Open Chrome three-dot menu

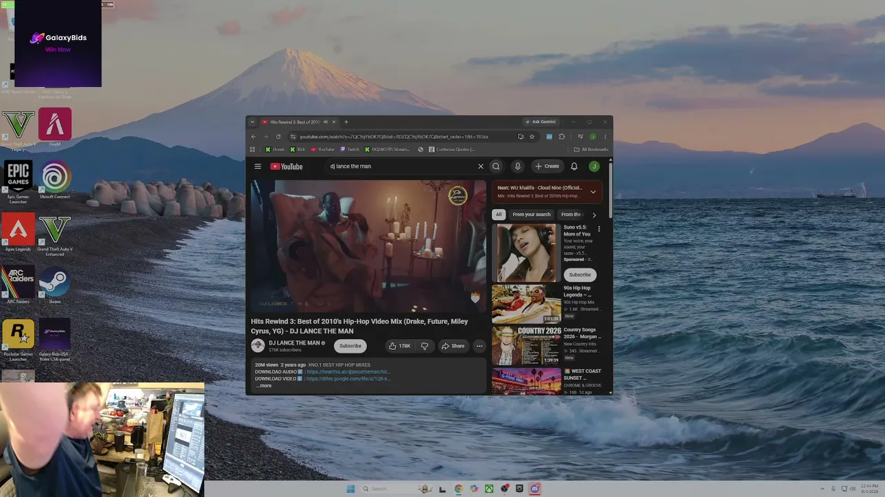click(605, 137)
